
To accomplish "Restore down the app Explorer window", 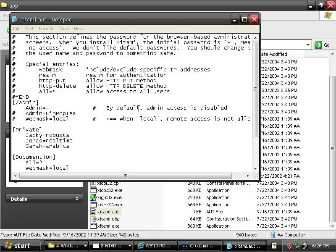I will pos(320,5).
